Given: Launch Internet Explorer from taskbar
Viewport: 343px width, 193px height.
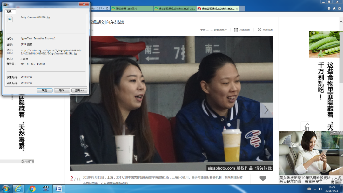Looking at the screenshot, I should tap(18, 189).
